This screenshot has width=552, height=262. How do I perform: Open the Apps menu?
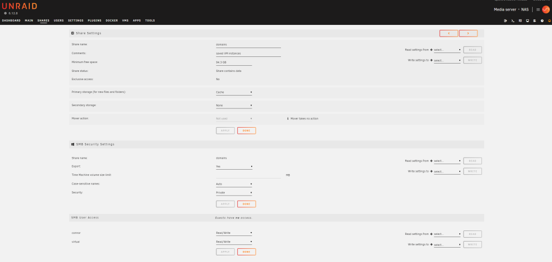coord(137,21)
